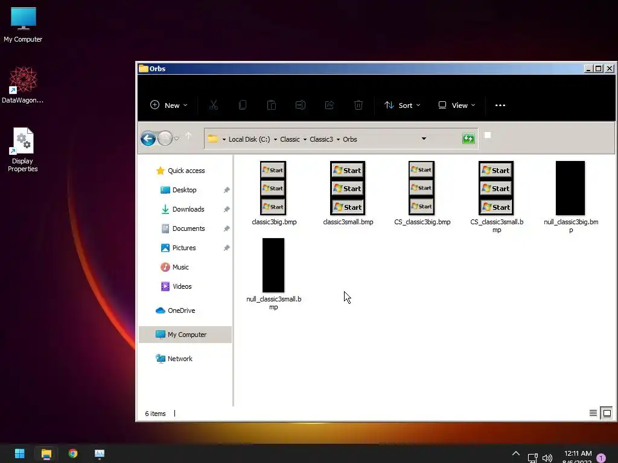Click the Orbs window title bar
The width and height of the screenshot is (618, 463).
361,69
